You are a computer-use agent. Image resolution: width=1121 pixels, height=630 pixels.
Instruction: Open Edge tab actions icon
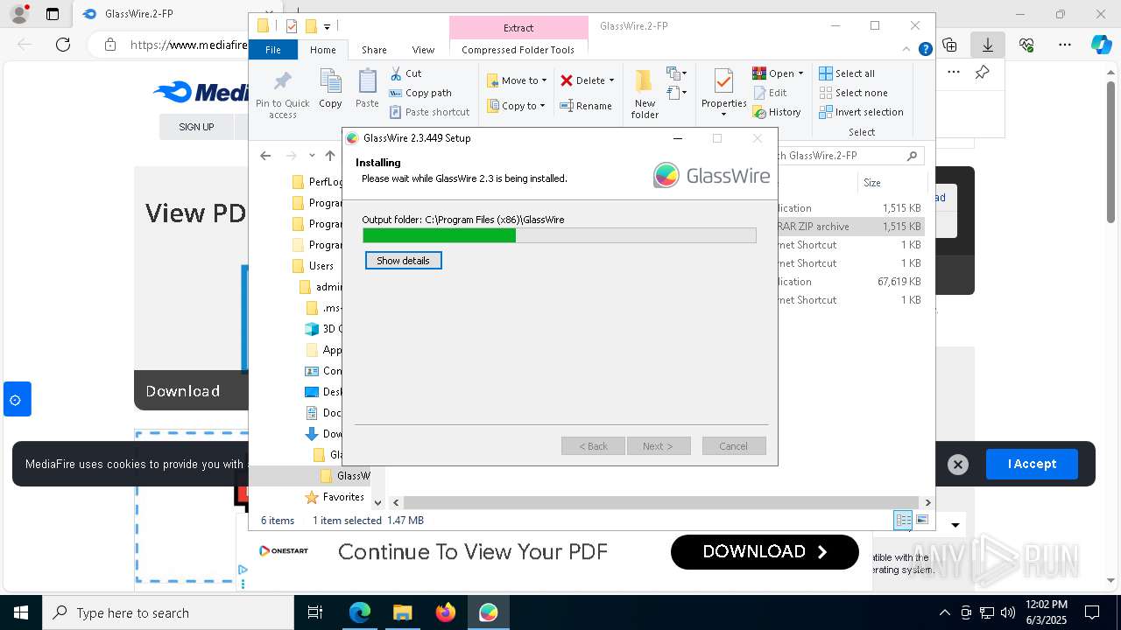(x=53, y=14)
